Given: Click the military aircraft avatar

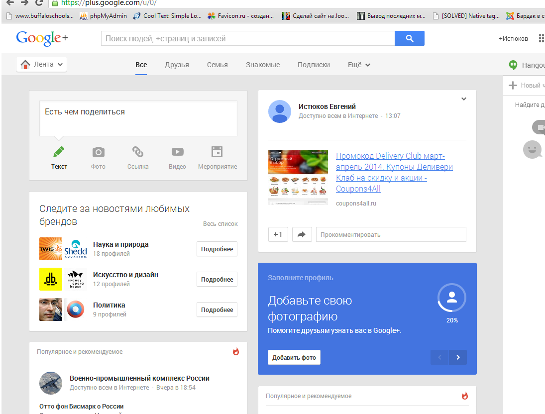Looking at the screenshot, I should click(51, 383).
